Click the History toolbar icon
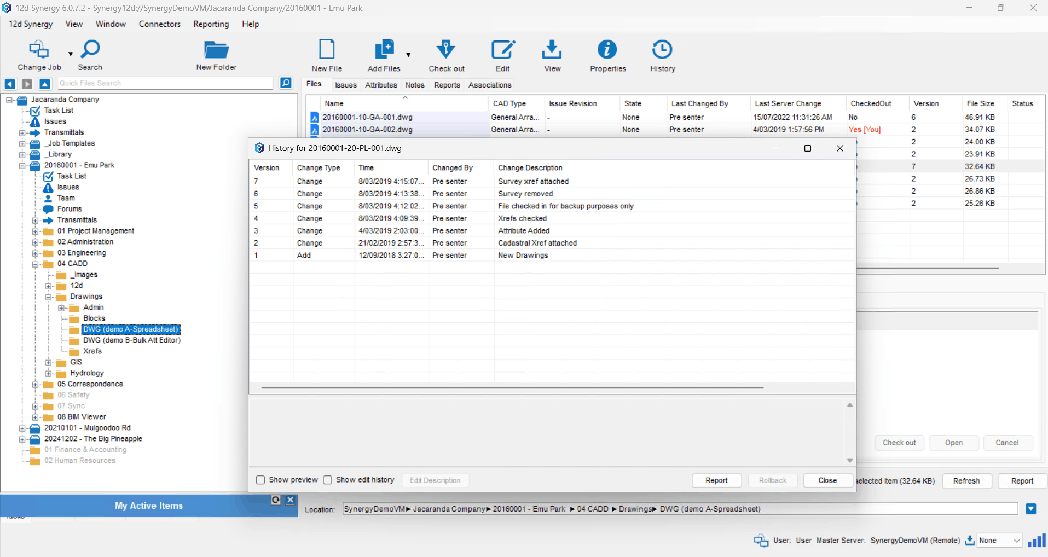The image size is (1048, 557). pos(662,49)
